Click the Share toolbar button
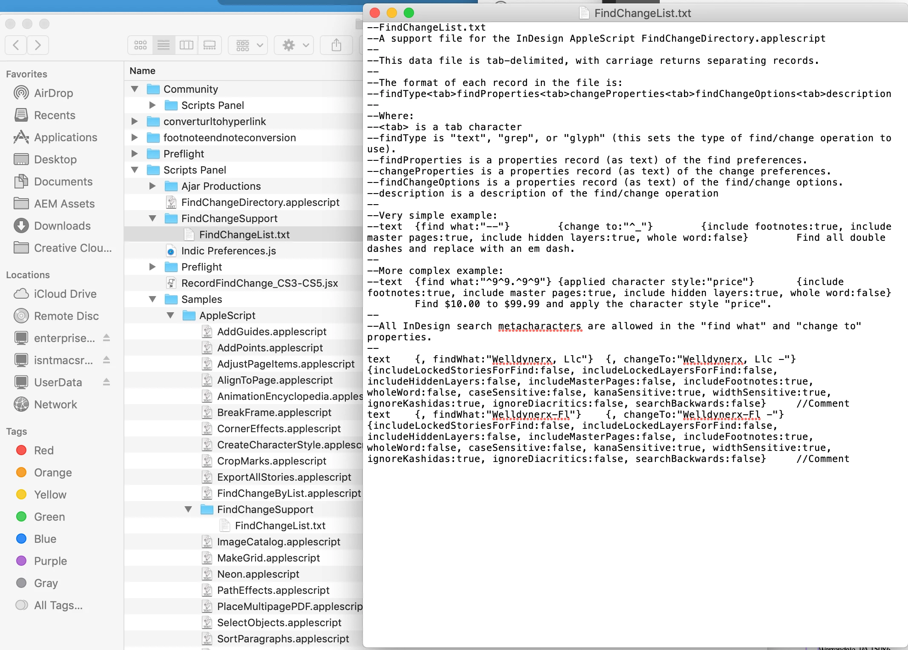Image resolution: width=908 pixels, height=650 pixels. tap(336, 45)
